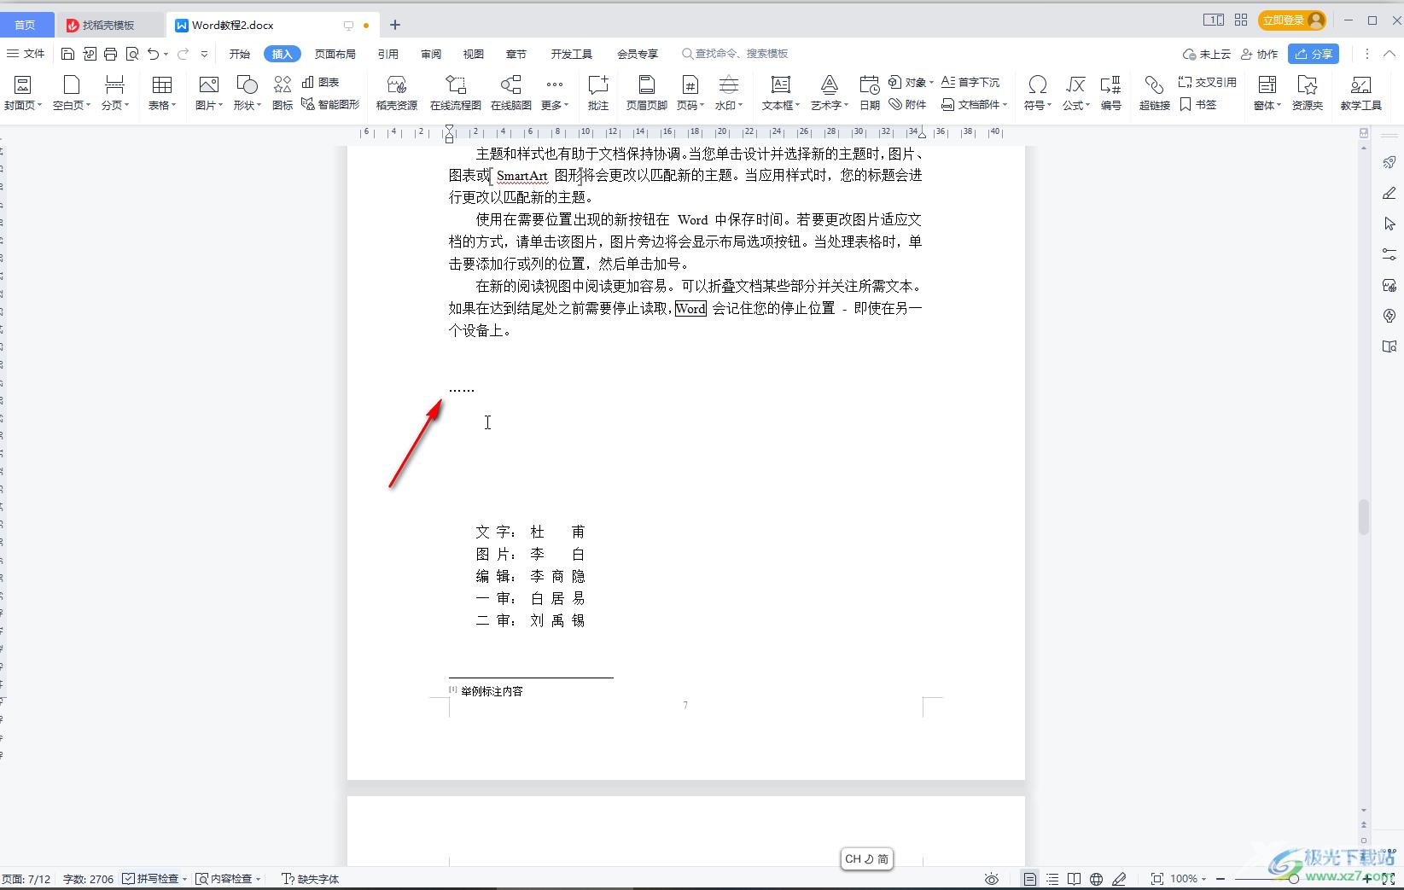
Task: Open Print Preview from quick access toolbar
Action: [x=131, y=54]
